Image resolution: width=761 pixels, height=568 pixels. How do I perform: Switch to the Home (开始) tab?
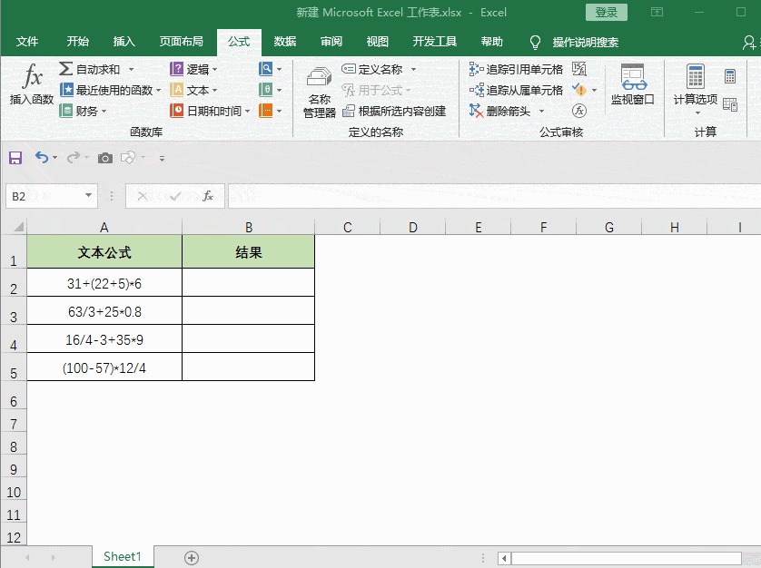click(x=78, y=42)
